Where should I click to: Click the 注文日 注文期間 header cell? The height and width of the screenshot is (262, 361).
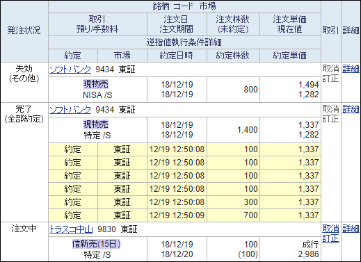pyautogui.click(x=177, y=24)
